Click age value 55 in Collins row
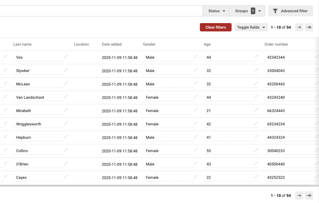This screenshot has height=203, width=319. pyautogui.click(x=209, y=151)
